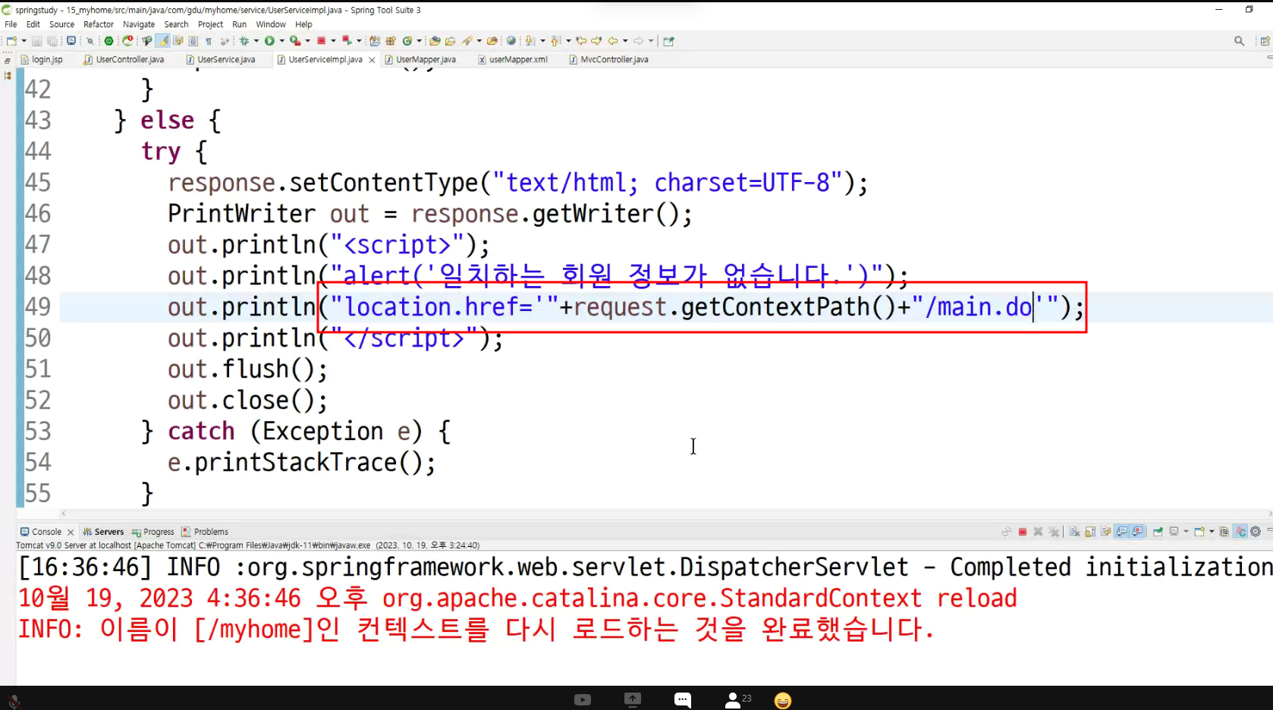The height and width of the screenshot is (710, 1273).
Task: Open the Project menu
Action: tap(210, 24)
